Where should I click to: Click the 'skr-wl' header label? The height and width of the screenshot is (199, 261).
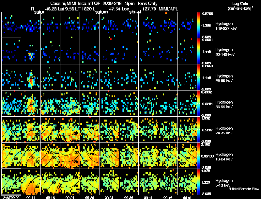135,12
